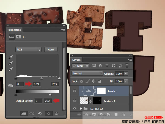Click the output levels black field 0
Viewport: 165px width, 124px height.
38,101
